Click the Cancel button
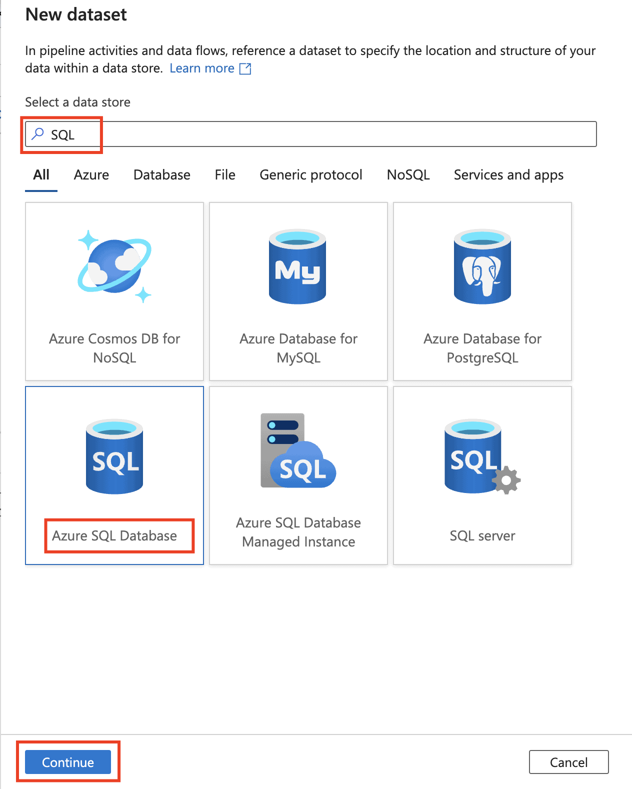The width and height of the screenshot is (632, 789). tap(568, 762)
